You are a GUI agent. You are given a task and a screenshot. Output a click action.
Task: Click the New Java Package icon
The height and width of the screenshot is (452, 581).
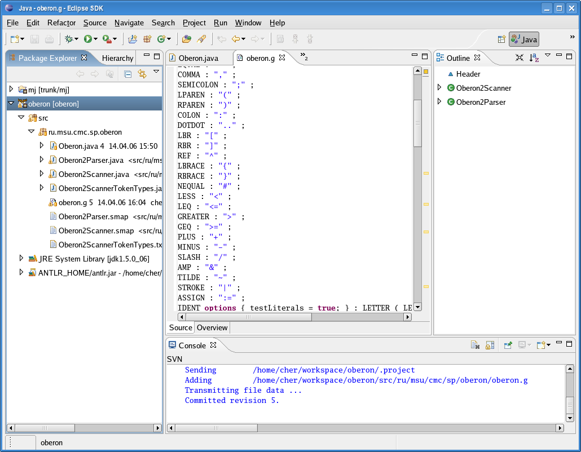pyautogui.click(x=147, y=39)
